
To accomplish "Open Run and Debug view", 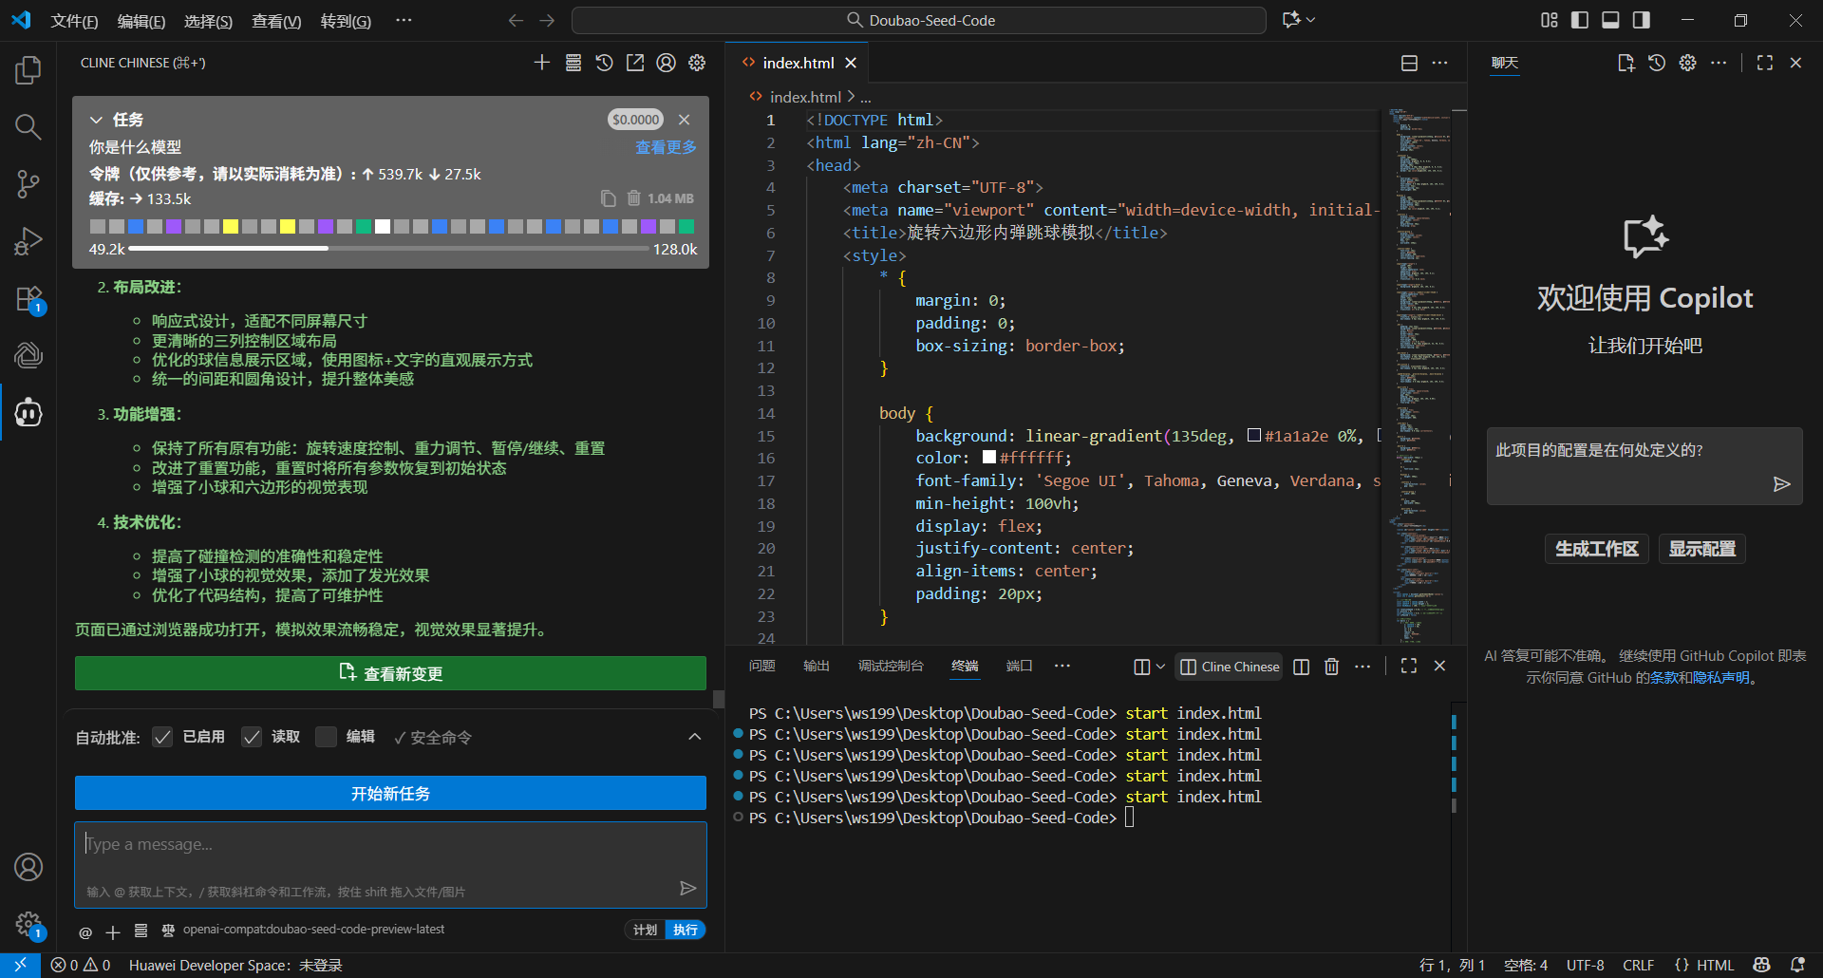I will (28, 241).
